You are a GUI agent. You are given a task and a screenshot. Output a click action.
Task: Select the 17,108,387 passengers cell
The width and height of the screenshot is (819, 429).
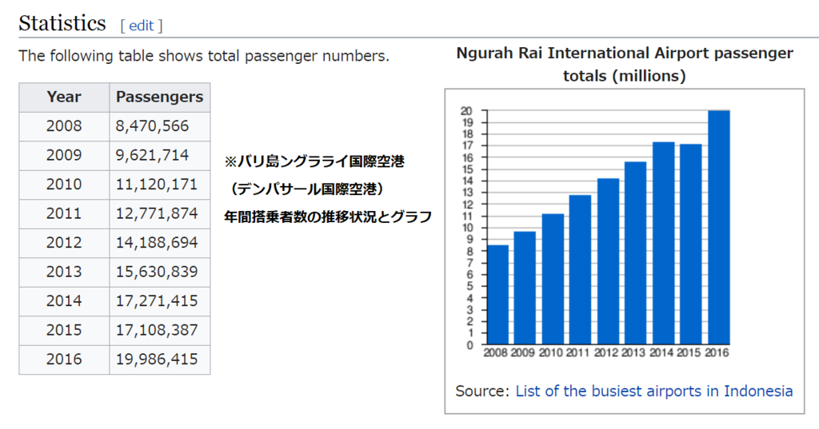point(159,331)
